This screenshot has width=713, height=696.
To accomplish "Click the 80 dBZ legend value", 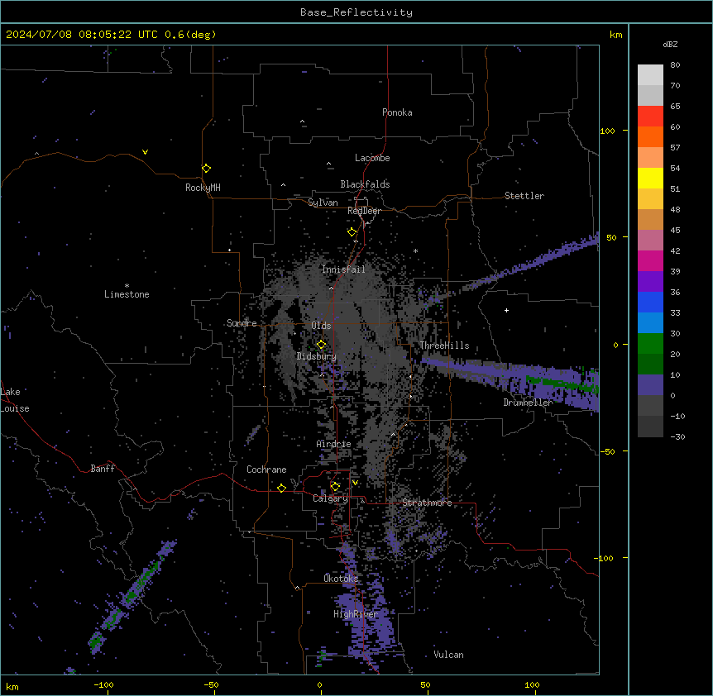I will tap(675, 65).
